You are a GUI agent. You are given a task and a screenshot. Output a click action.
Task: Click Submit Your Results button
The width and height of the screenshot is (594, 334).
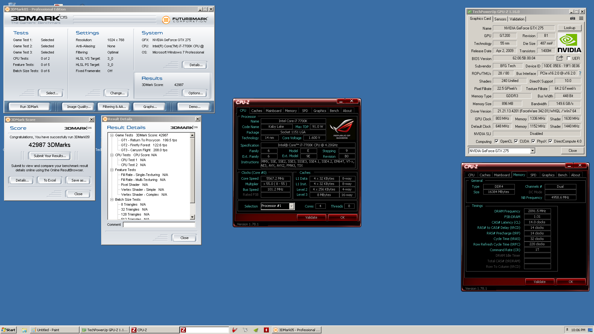pyautogui.click(x=49, y=156)
